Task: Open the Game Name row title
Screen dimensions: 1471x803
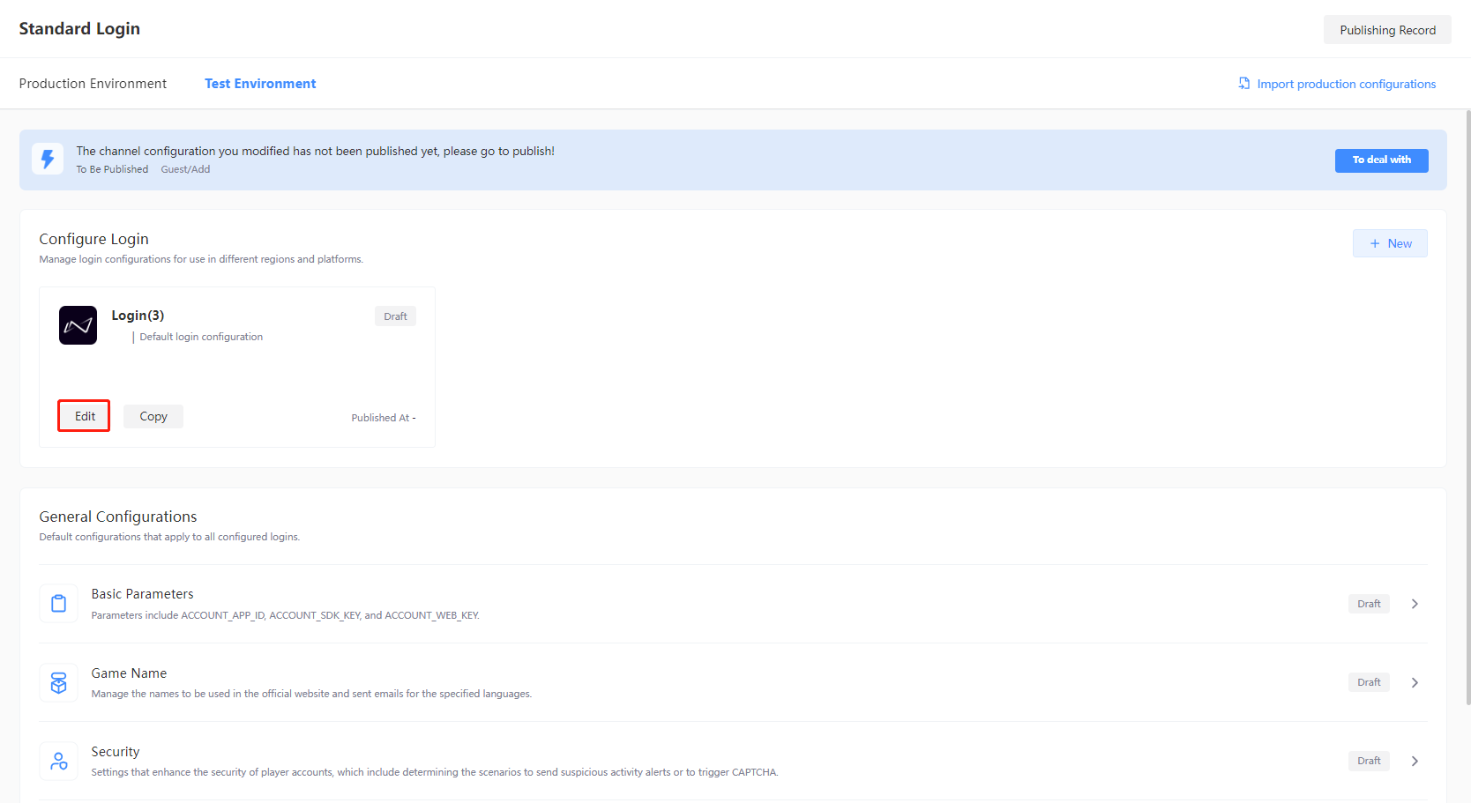Action: coord(129,673)
